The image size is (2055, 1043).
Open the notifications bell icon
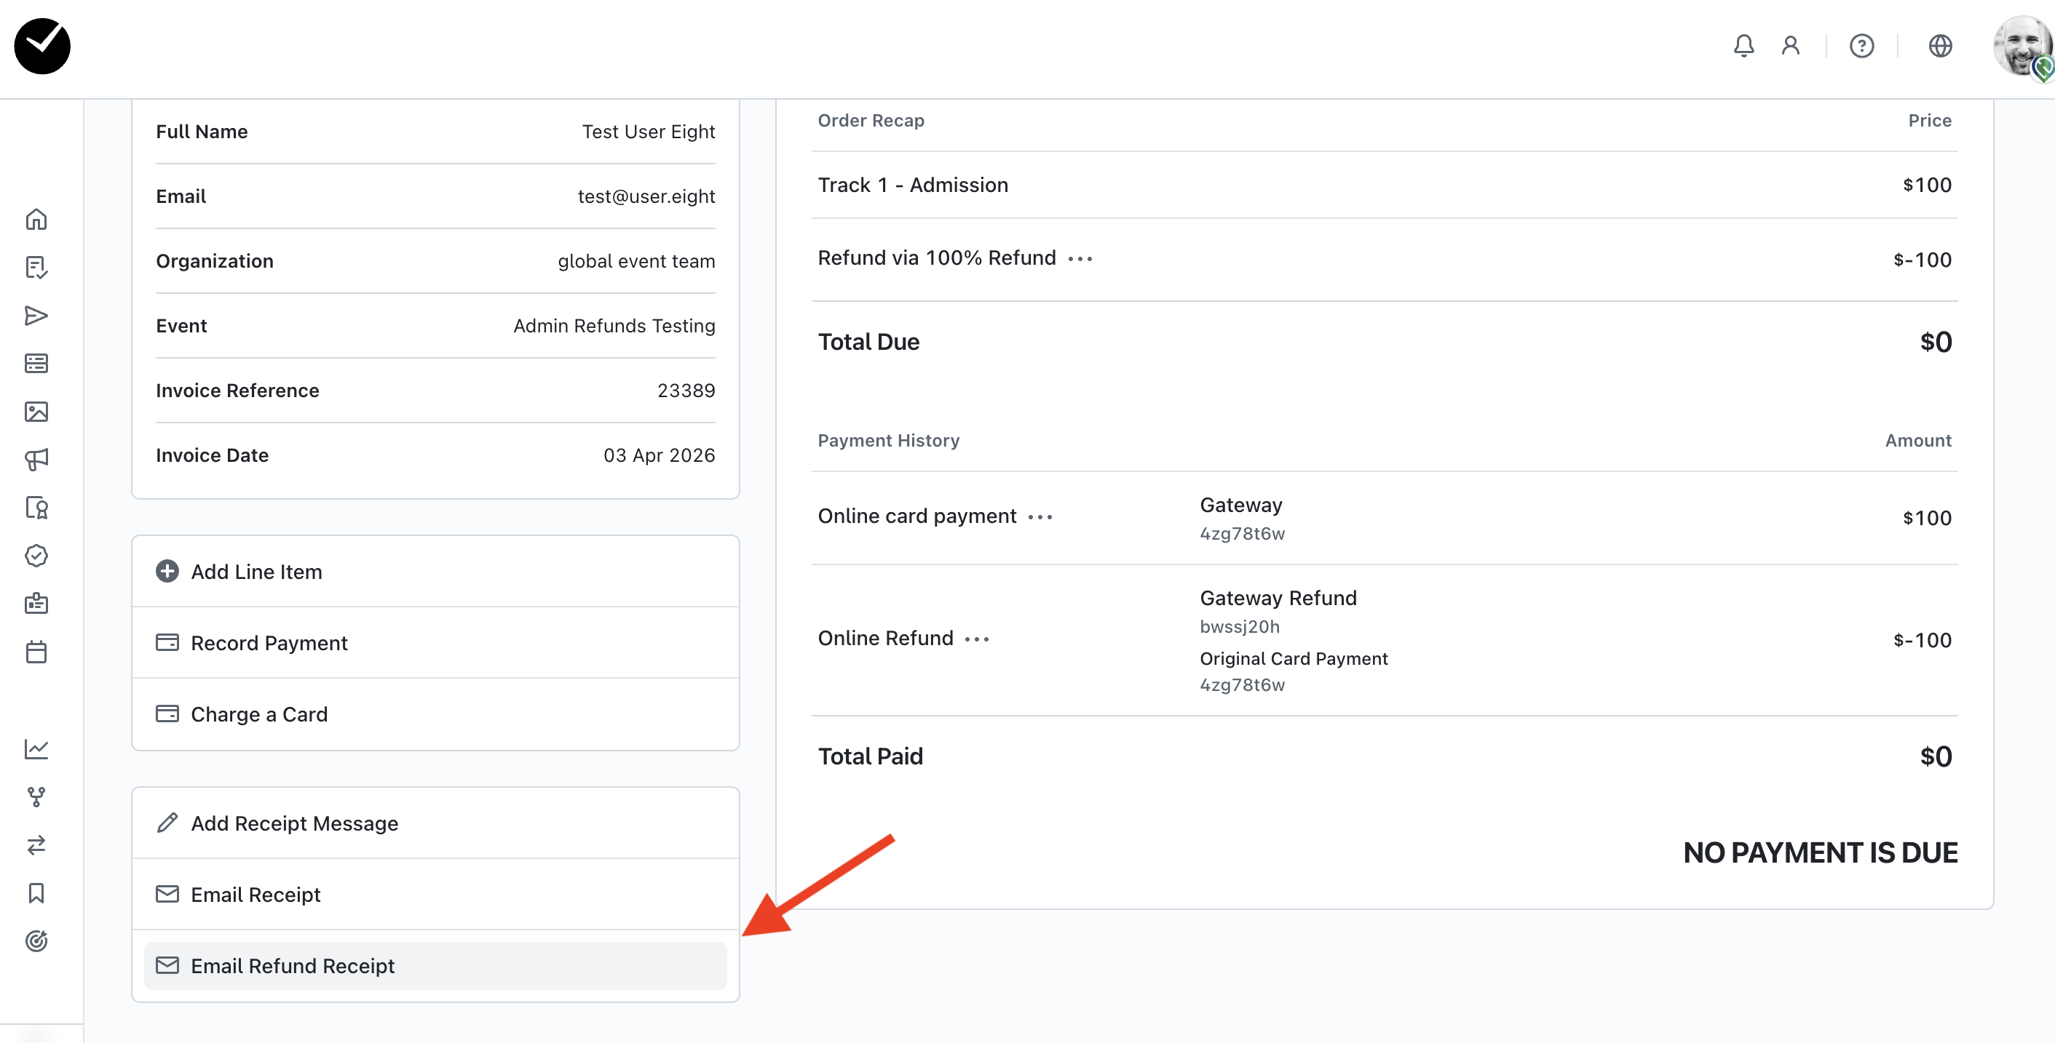tap(1743, 47)
